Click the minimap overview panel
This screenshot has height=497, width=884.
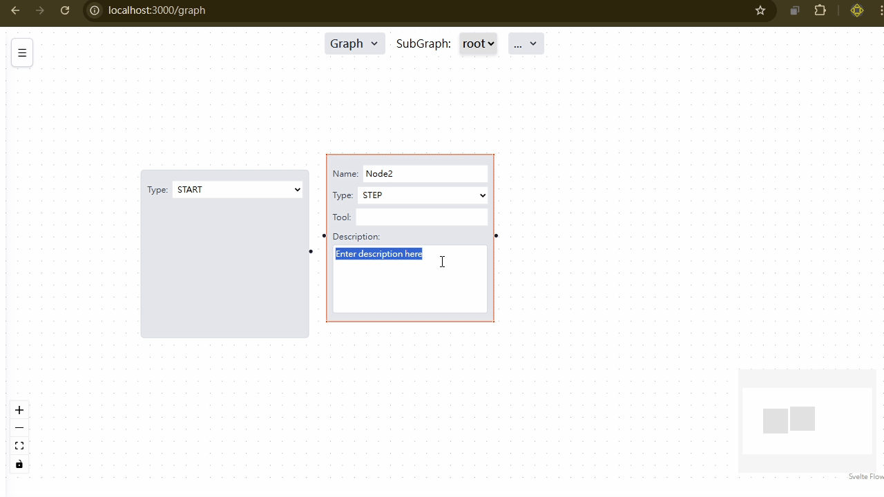tap(807, 420)
